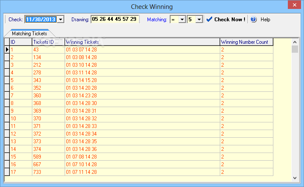Click winning ticket 01 03 11 14 28

coord(142,73)
